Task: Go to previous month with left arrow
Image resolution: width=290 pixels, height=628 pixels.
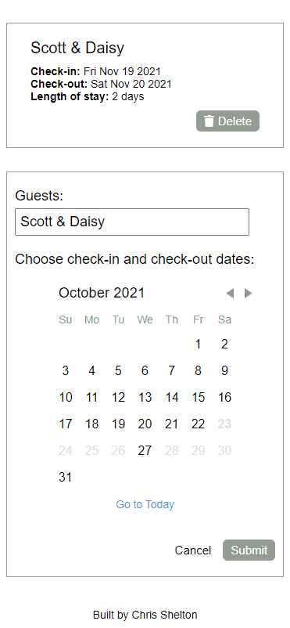Action: (230, 293)
